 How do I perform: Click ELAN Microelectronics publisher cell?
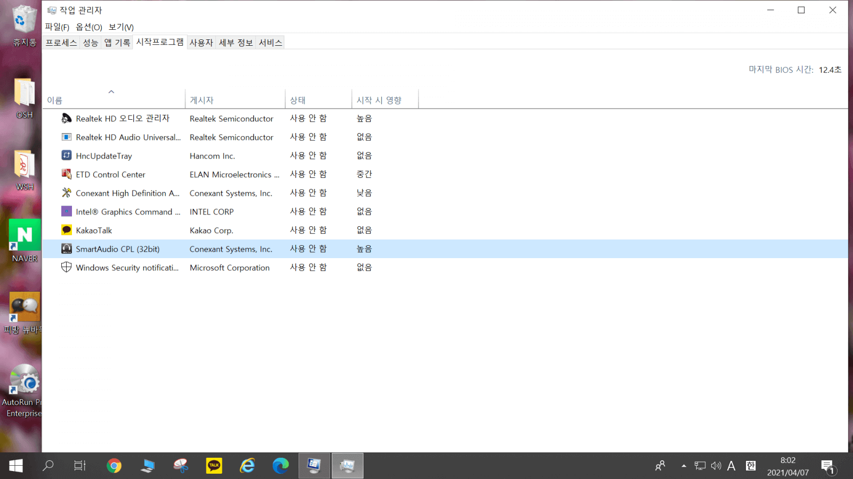[234, 175]
